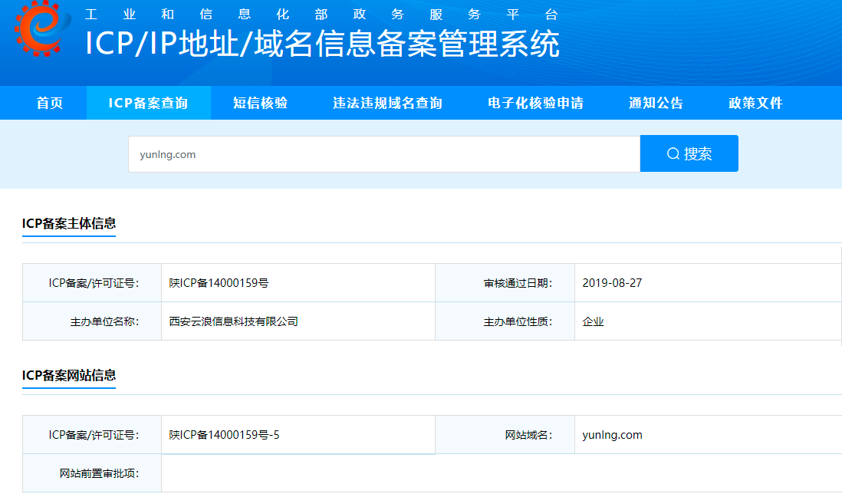The height and width of the screenshot is (494, 842).
Task: Click the 企业 entity type value
Action: (593, 321)
